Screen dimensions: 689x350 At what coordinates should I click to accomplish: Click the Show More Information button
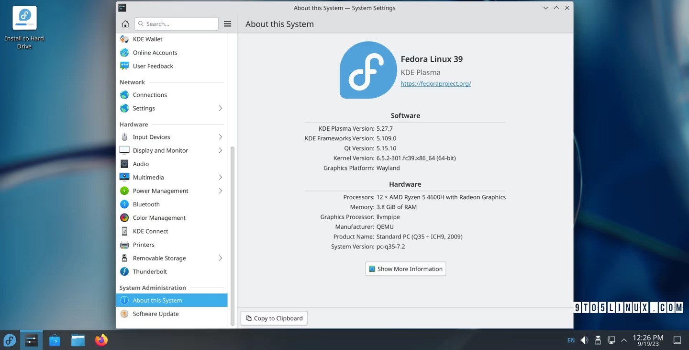click(x=405, y=269)
